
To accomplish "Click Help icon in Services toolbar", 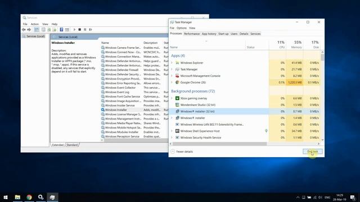I will pyautogui.click(x=61, y=30).
